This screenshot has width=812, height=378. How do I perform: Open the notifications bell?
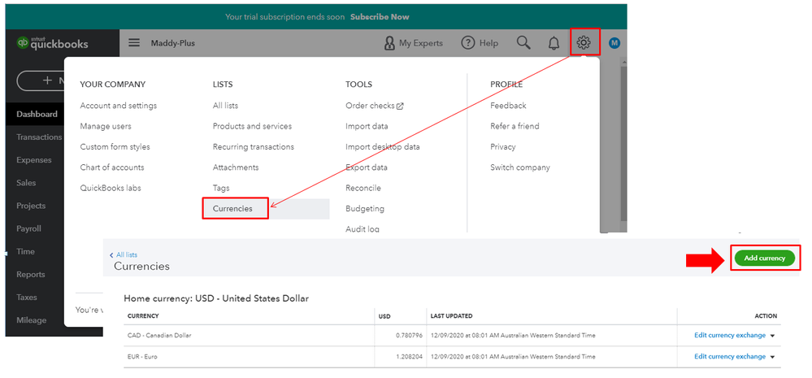click(x=554, y=43)
